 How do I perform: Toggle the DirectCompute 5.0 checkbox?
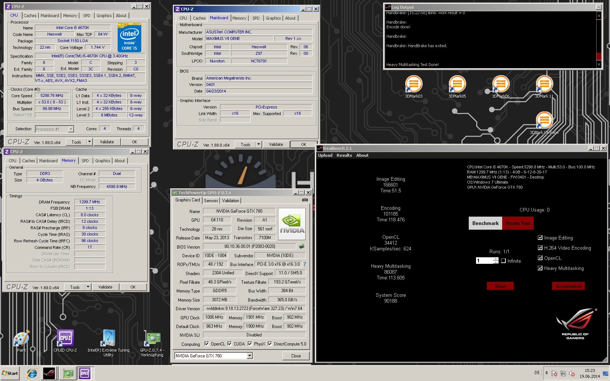[x=270, y=344]
